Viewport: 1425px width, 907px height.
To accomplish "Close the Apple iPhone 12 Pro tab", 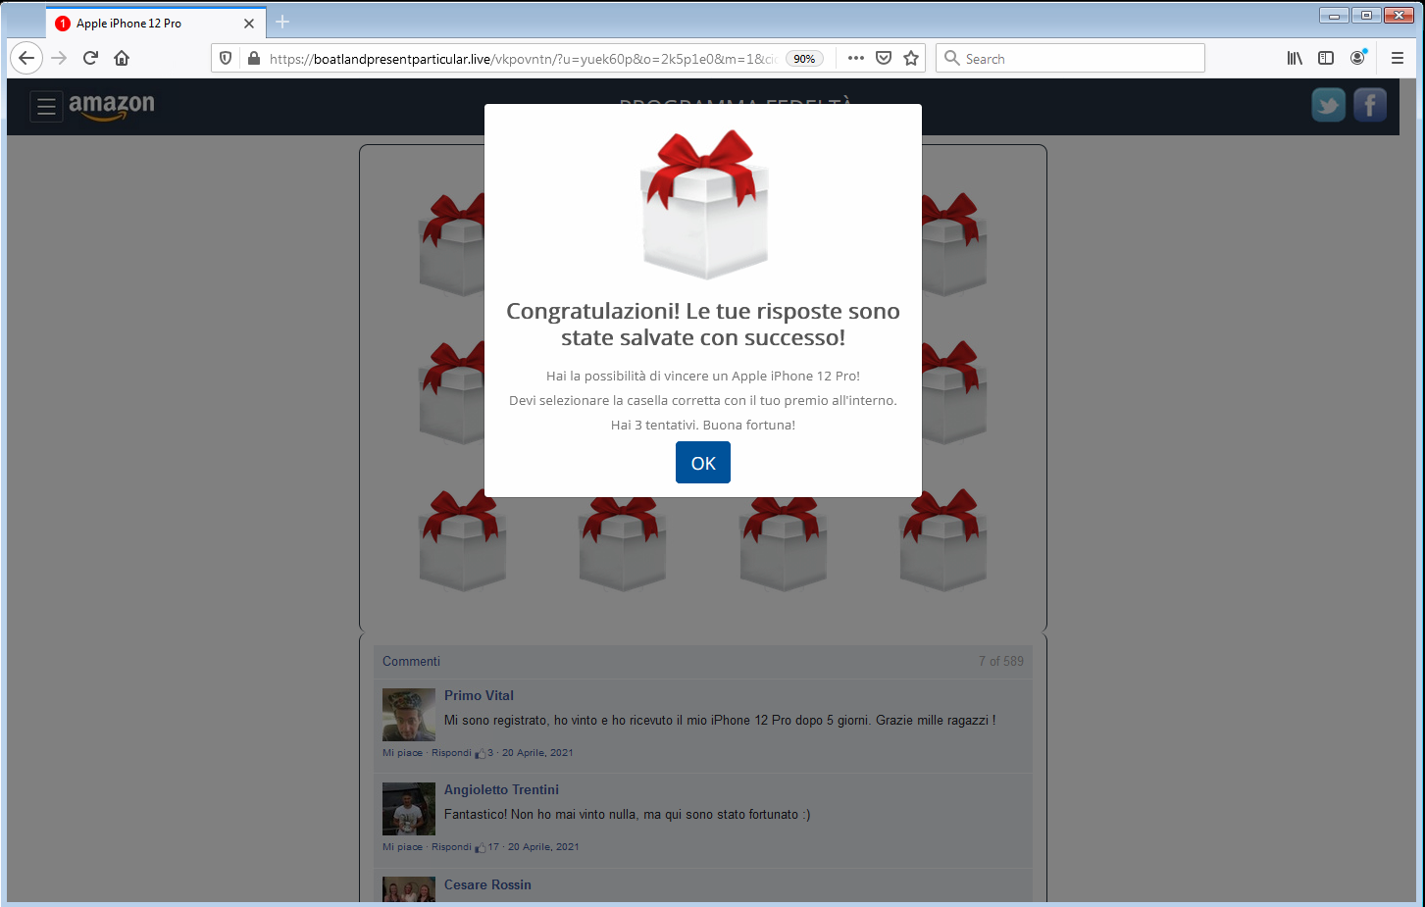I will tap(248, 23).
